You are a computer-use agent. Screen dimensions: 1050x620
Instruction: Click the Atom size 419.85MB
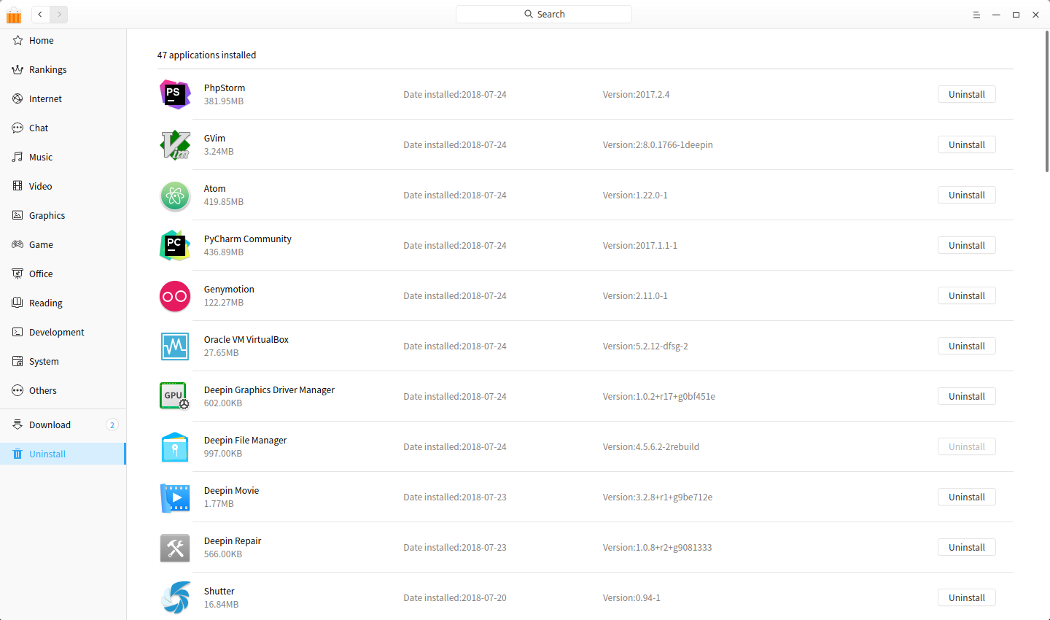(224, 202)
